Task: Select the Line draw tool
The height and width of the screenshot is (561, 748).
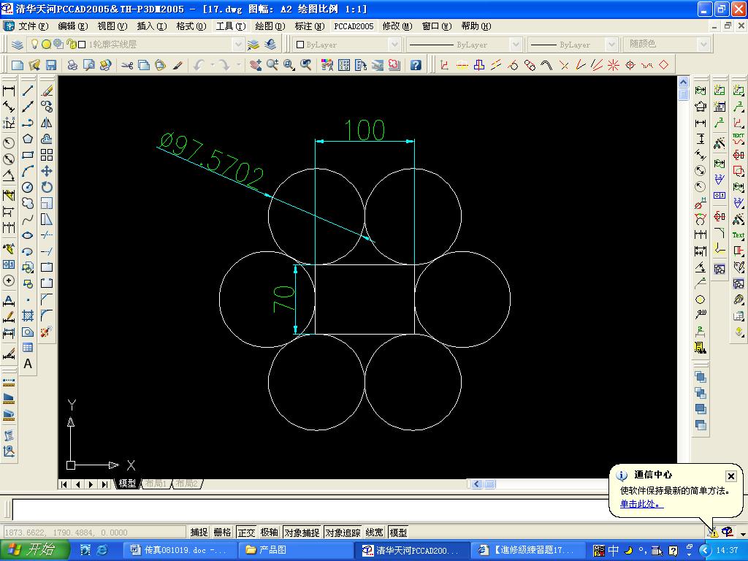Action: coord(28,91)
